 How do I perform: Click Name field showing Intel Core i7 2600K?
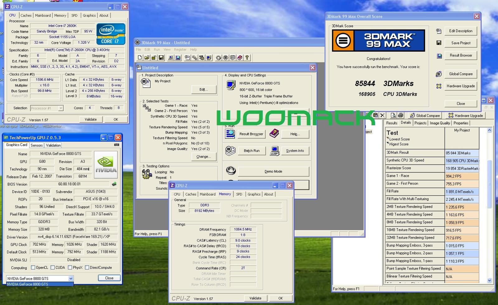[x=62, y=26]
